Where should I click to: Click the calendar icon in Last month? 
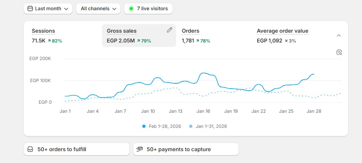point(30,9)
